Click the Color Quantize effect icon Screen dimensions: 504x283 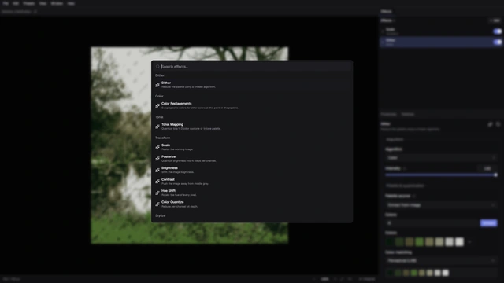(157, 204)
